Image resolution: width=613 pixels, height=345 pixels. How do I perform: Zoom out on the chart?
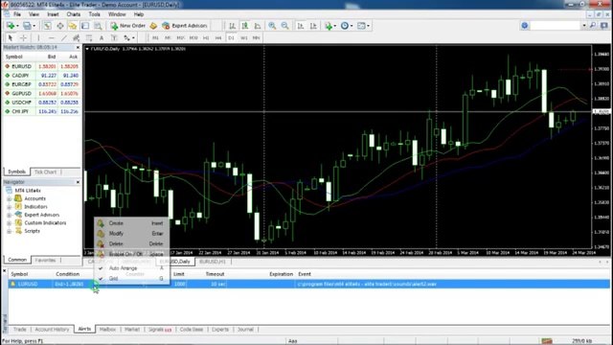(285, 26)
